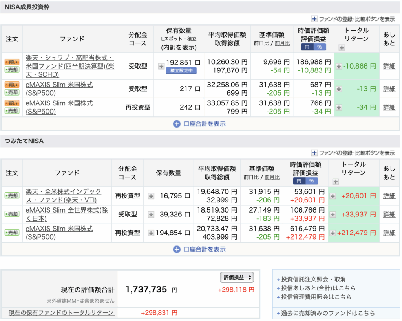Click 前月比 link in つみたてNISA header
The width and height of the screenshot is (402, 321).
click(x=272, y=177)
